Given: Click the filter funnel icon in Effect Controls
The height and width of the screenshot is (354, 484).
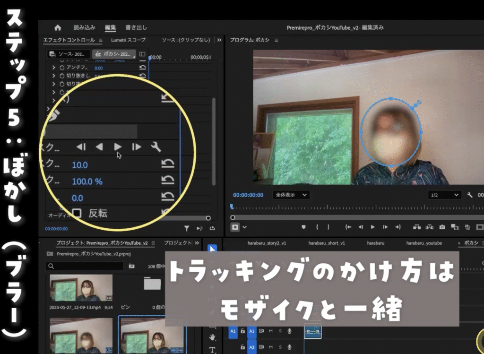Looking at the screenshot, I should [187, 228].
